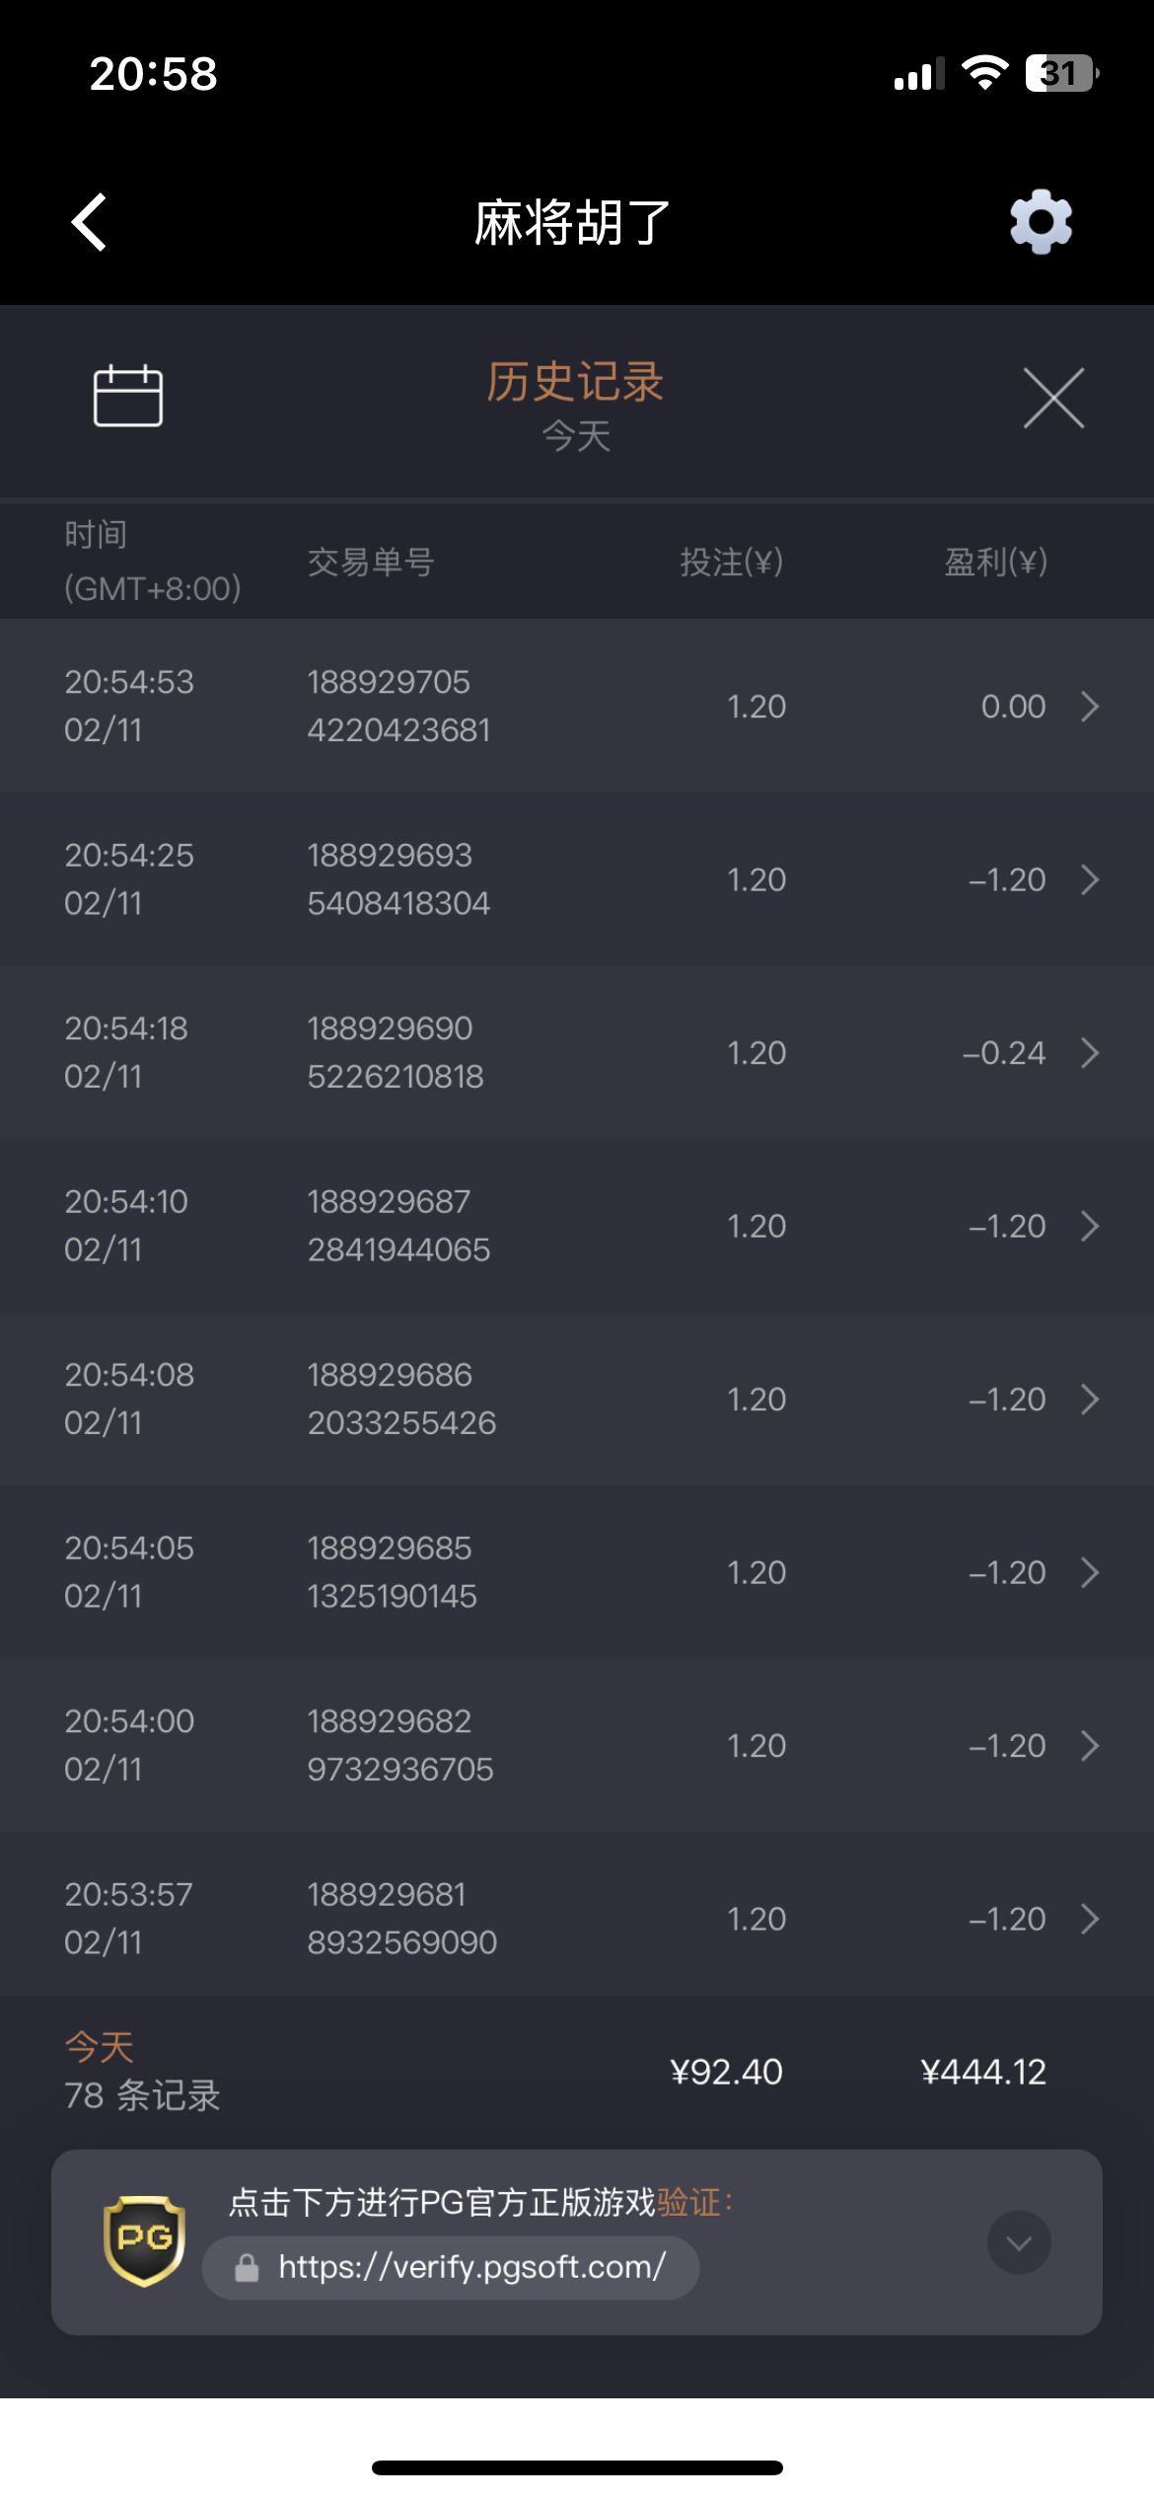
Task: Tap the PG shield logo icon
Action: (144, 2240)
